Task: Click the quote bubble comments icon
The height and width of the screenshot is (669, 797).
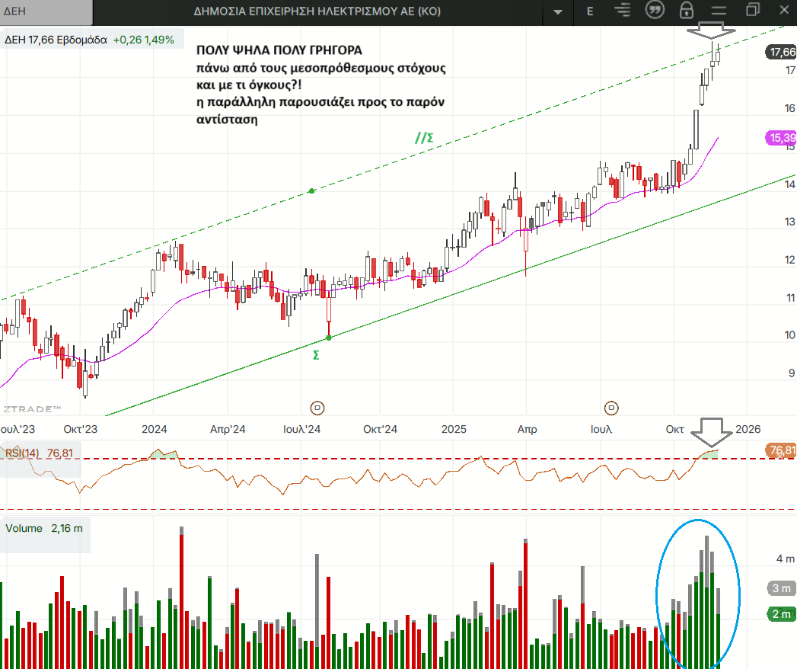Action: 654,11
